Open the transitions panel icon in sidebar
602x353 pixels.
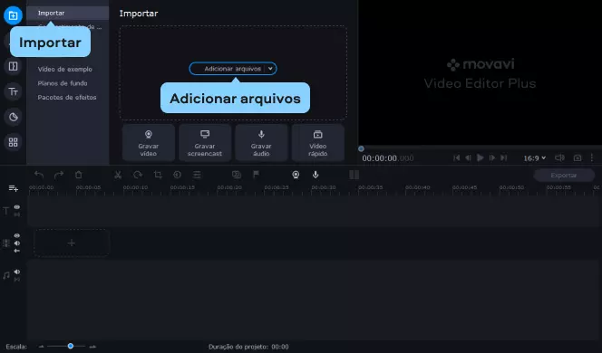13,66
